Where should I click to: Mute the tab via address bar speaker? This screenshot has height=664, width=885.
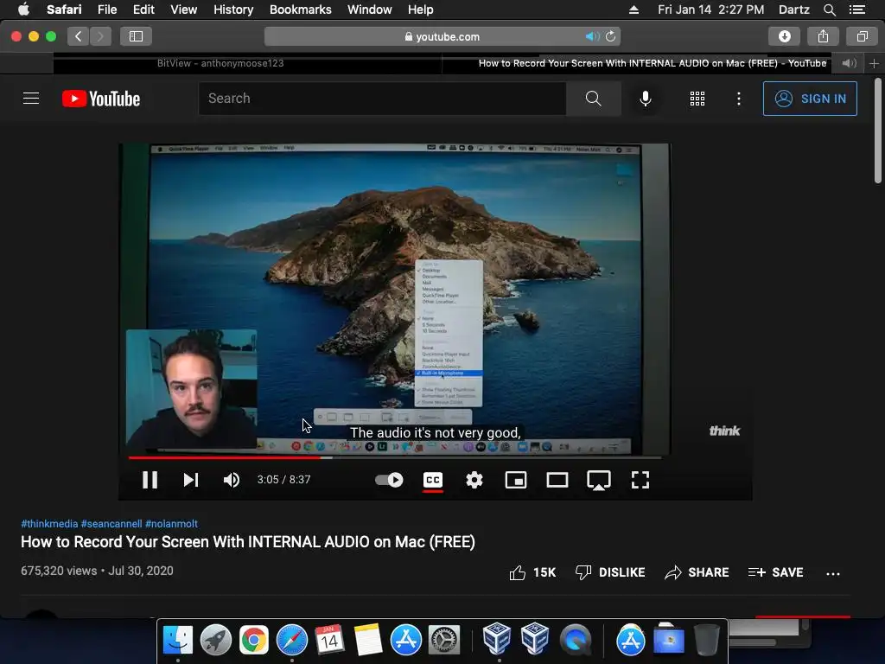tap(592, 36)
